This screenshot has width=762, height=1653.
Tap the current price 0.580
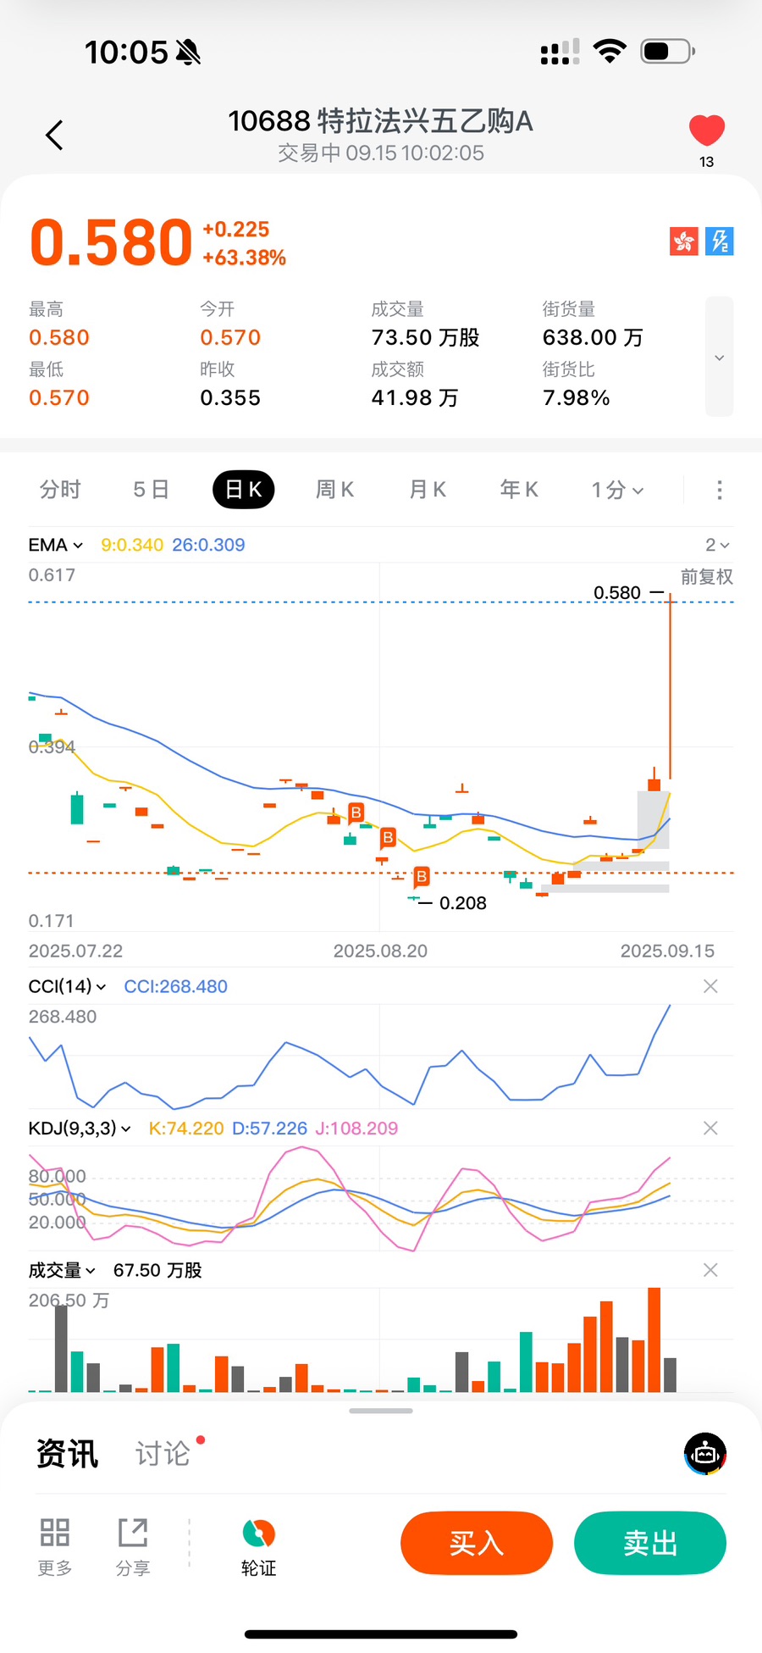111,243
